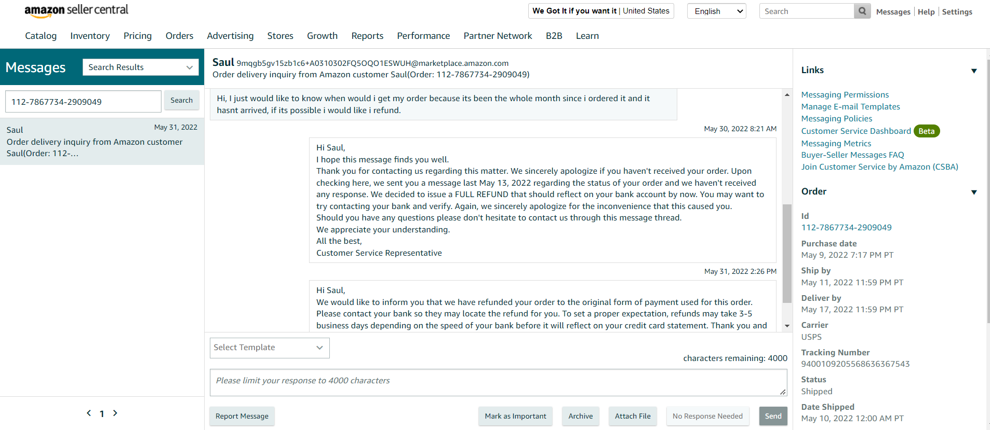Image resolution: width=990 pixels, height=430 pixels.
Task: Focus the top Search input field
Action: click(x=807, y=11)
